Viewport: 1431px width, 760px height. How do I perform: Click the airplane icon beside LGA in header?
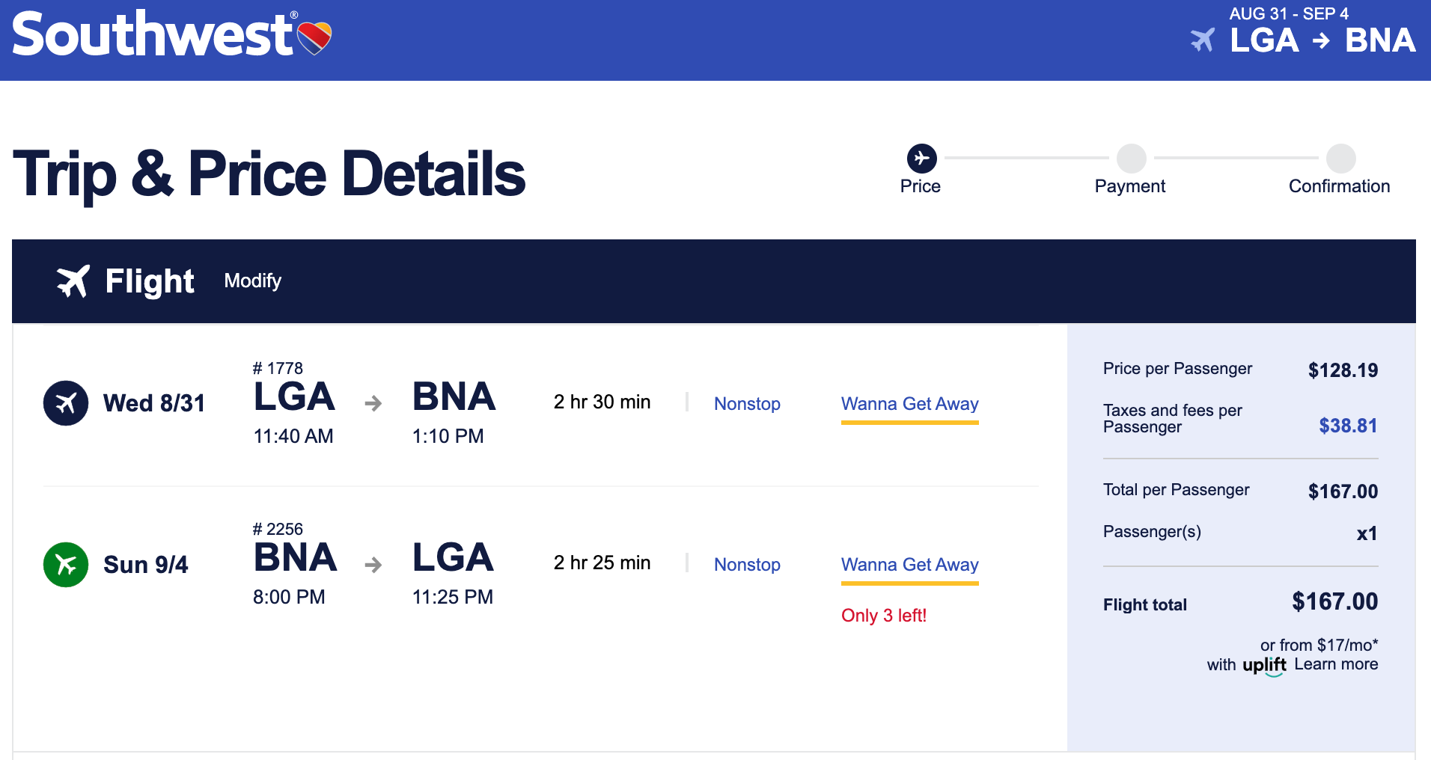click(x=1203, y=40)
